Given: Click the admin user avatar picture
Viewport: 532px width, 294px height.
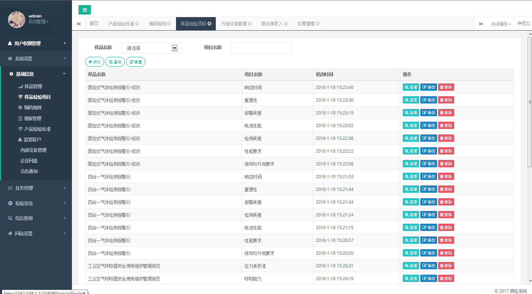Looking at the screenshot, I should pos(16,19).
